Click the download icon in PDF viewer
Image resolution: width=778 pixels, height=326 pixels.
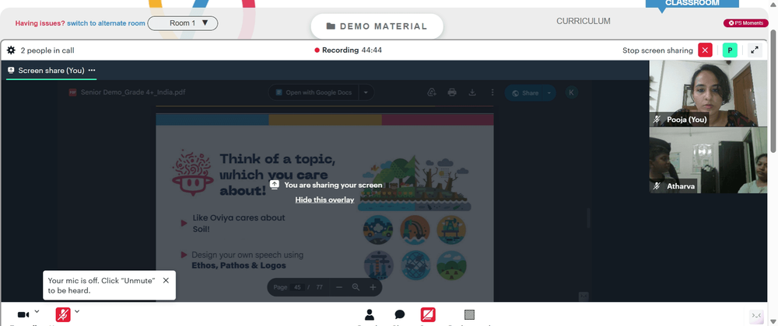(472, 92)
